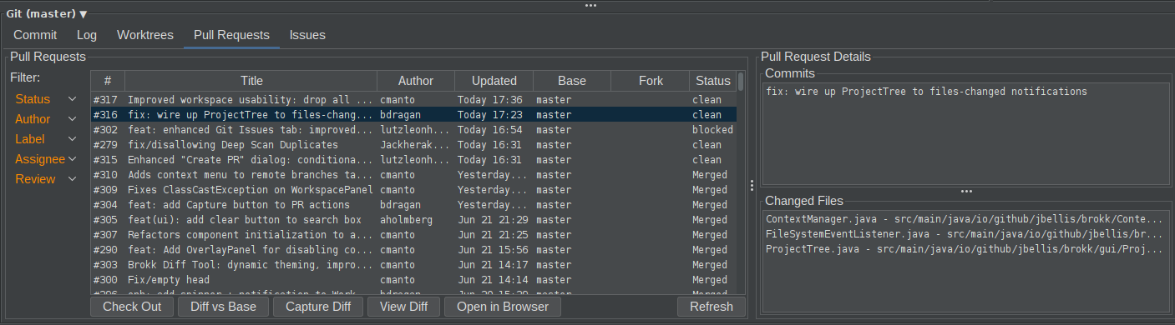Open the Assignee filter dropdown
1175x325 pixels.
(45, 159)
